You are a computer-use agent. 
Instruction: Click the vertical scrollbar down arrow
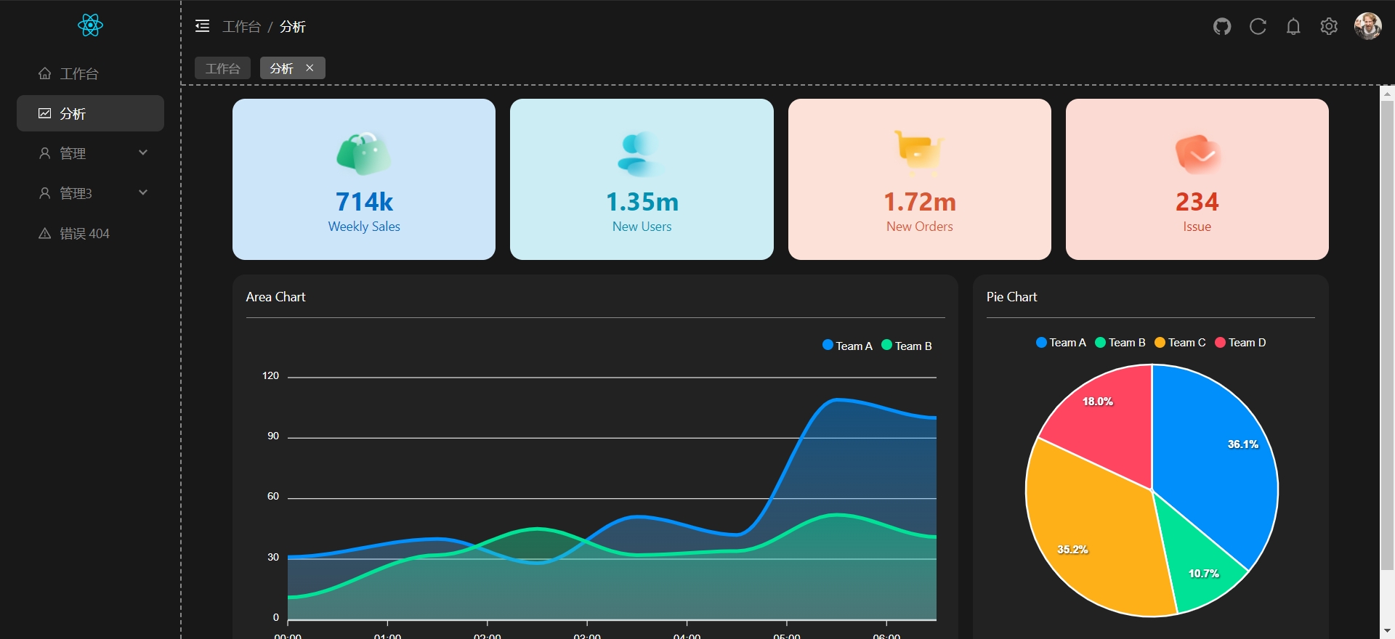pyautogui.click(x=1387, y=631)
